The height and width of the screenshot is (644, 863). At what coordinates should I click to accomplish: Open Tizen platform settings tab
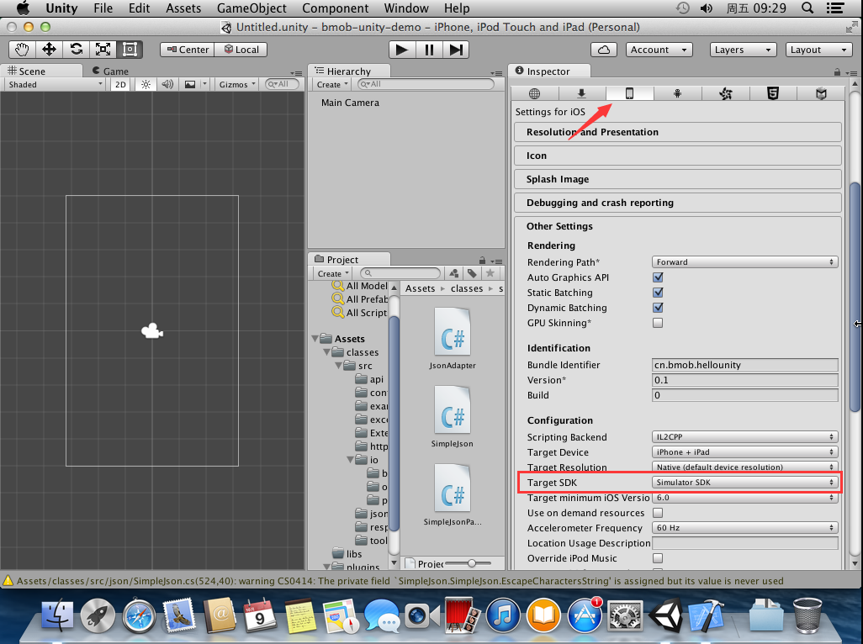[x=725, y=93]
